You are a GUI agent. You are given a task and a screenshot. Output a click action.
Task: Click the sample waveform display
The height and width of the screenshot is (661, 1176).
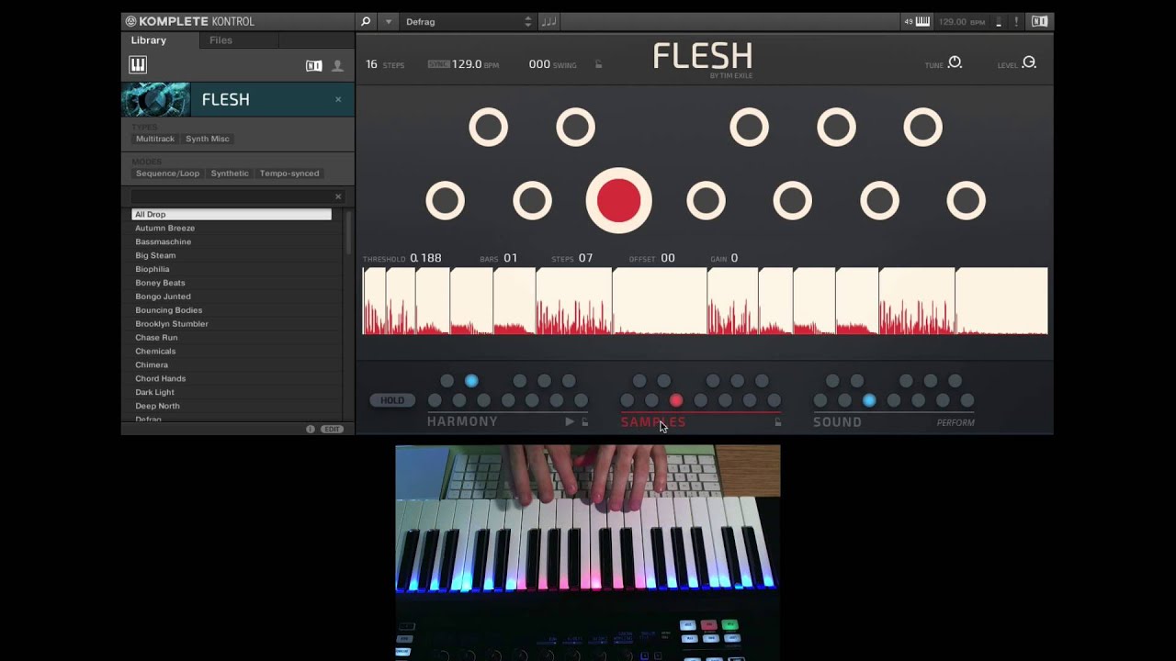coord(705,301)
